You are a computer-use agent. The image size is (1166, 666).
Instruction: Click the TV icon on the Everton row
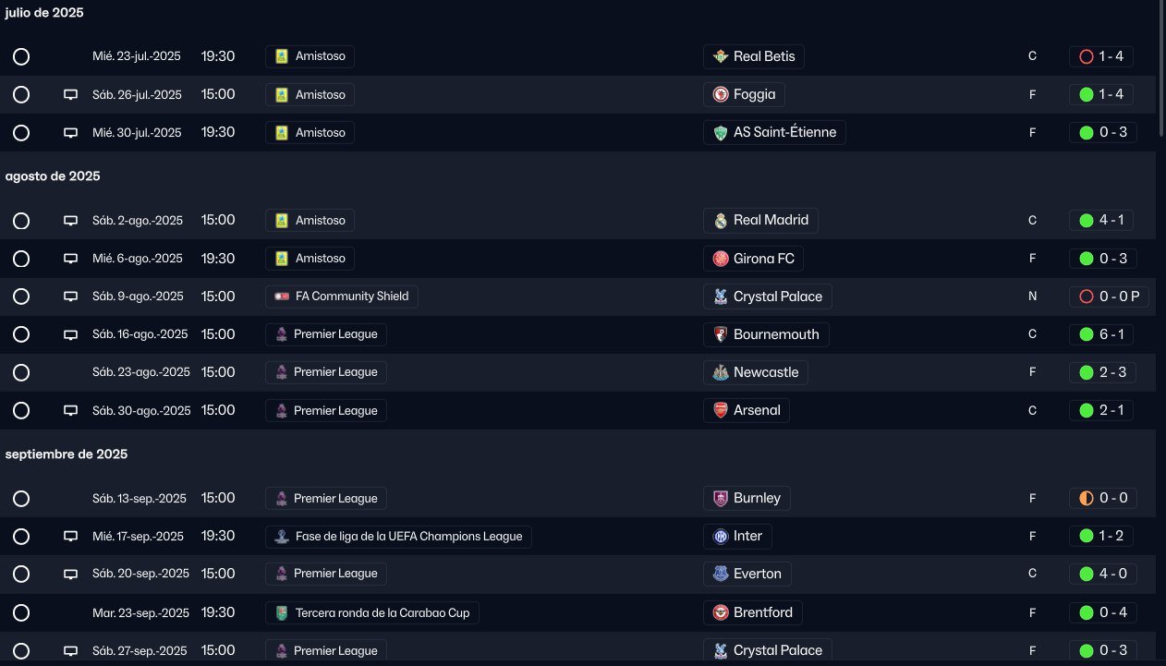click(x=70, y=574)
